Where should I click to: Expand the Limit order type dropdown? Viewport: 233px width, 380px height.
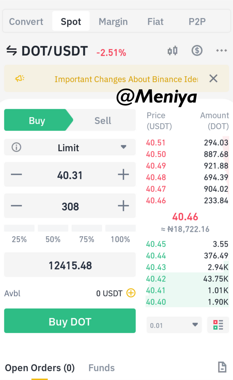click(123, 147)
